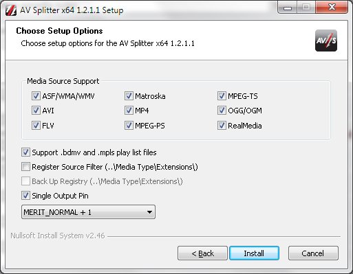353x274 pixels.
Task: Go to previous step with Back
Action: point(202,253)
